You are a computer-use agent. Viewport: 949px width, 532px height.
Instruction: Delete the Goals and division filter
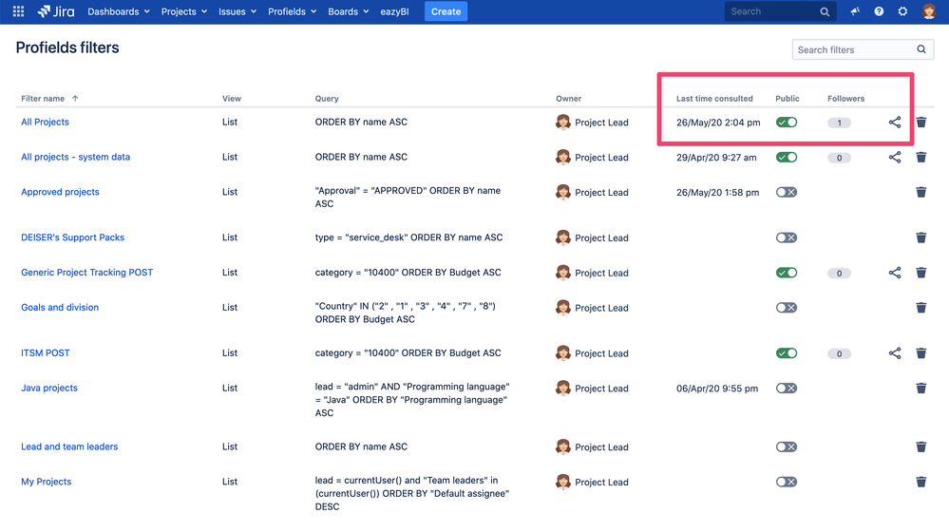pos(921,308)
